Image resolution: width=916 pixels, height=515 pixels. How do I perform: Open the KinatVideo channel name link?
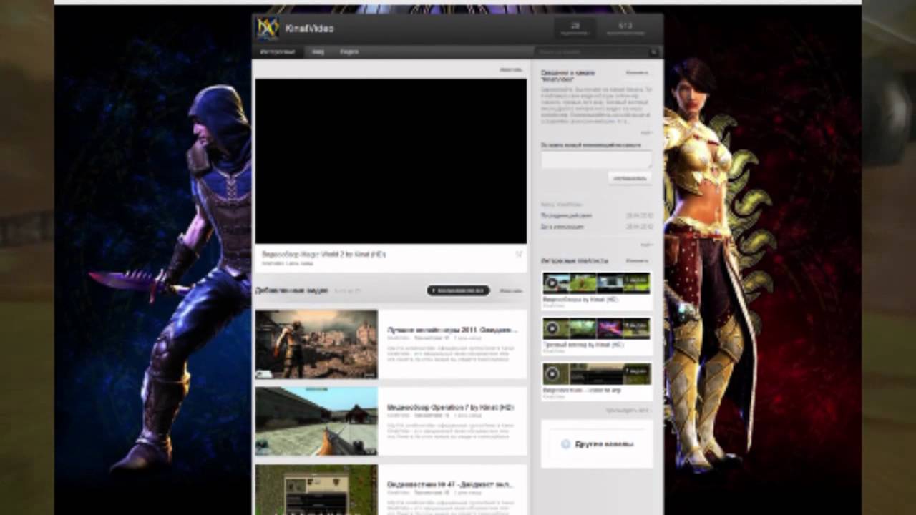309,29
